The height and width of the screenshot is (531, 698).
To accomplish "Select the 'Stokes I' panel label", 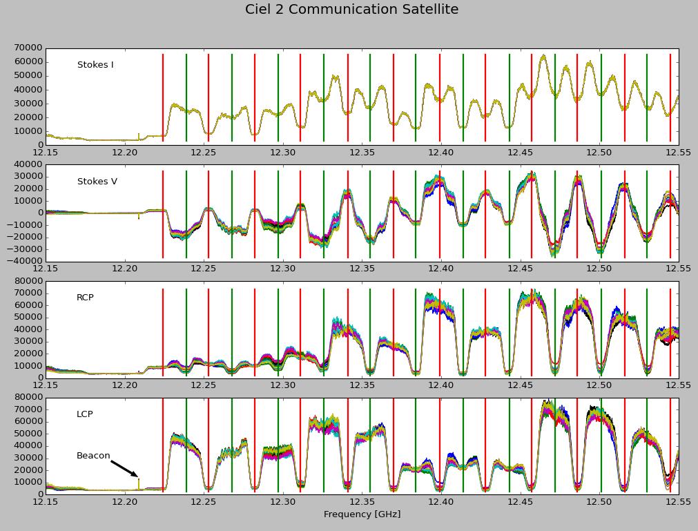I will coord(95,65).
